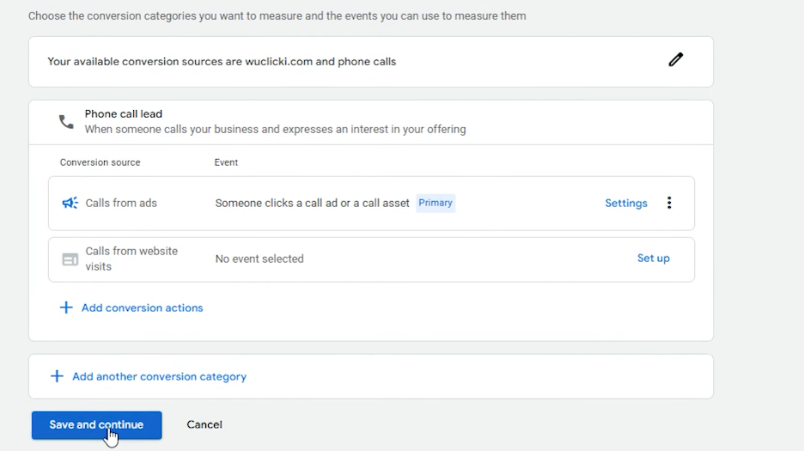Click the available conversion sources sentence mentioning wuclicki.com
The width and height of the screenshot is (804, 451).
coord(222,62)
